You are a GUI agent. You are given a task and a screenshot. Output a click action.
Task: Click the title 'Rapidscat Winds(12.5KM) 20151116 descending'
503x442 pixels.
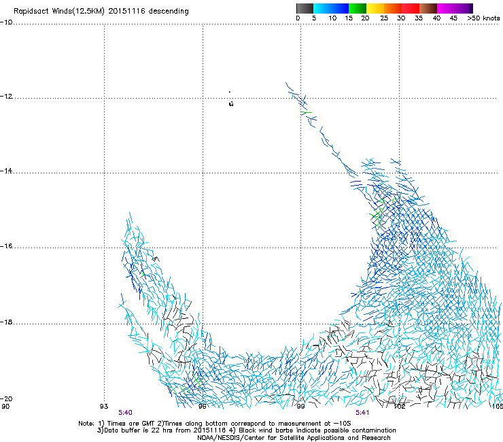click(101, 11)
